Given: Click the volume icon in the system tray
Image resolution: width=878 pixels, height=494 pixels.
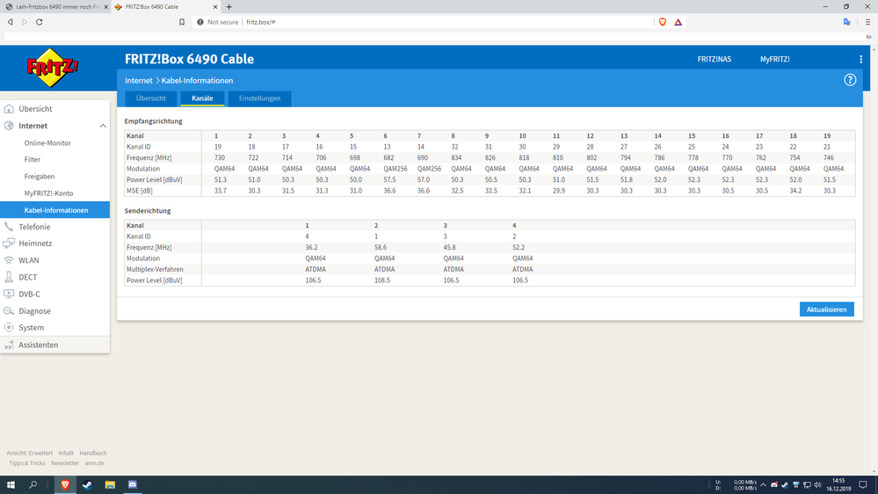Looking at the screenshot, I should coord(817,485).
